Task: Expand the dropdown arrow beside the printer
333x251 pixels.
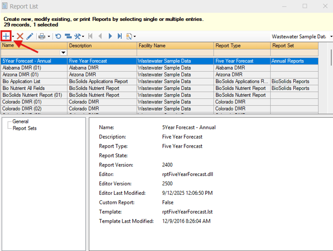Action: (x=49, y=36)
